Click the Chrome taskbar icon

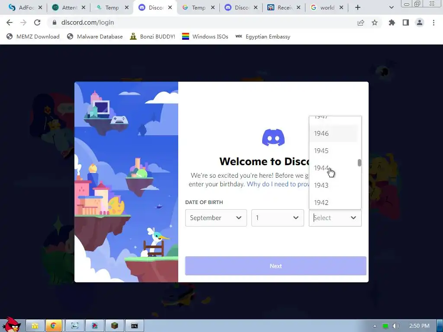pyautogui.click(x=54, y=326)
